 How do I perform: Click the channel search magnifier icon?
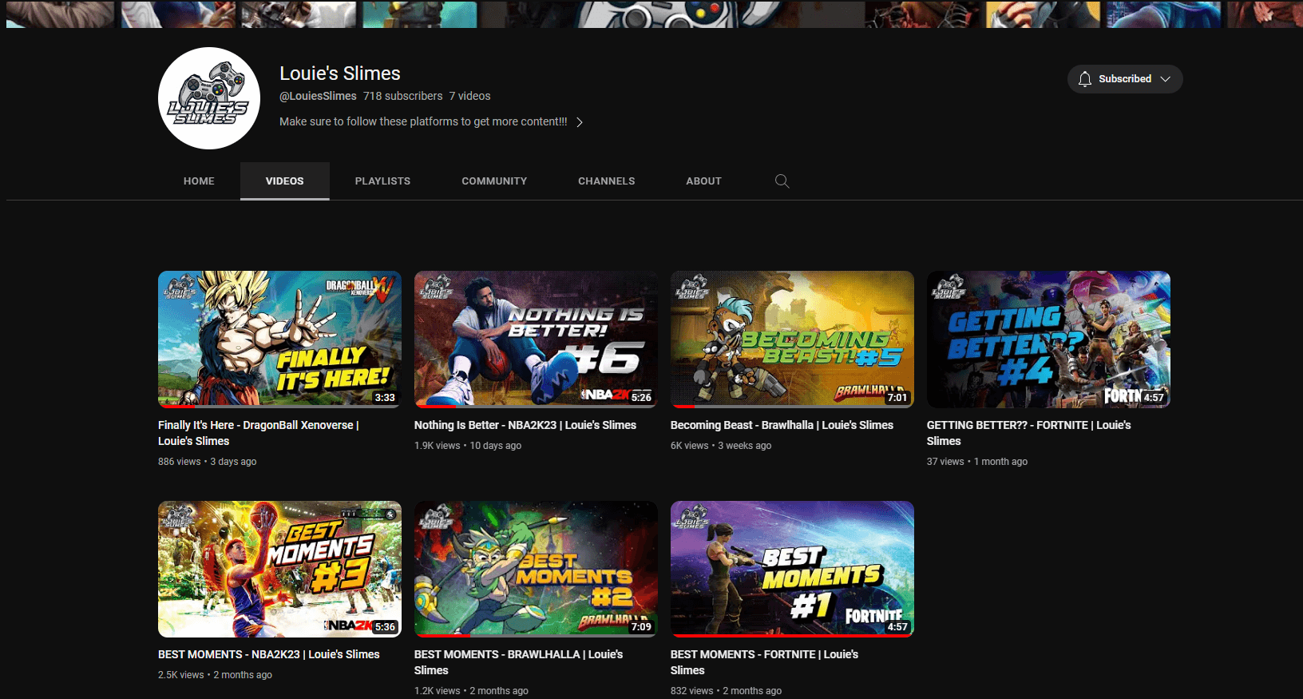point(782,181)
